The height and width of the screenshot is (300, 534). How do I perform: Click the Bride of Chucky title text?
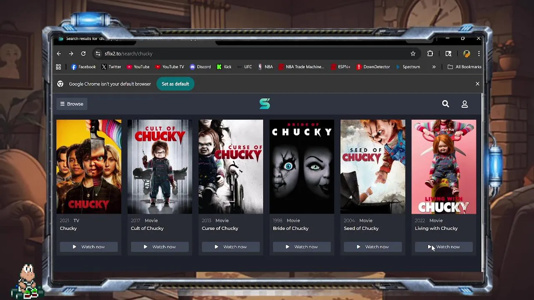point(291,228)
